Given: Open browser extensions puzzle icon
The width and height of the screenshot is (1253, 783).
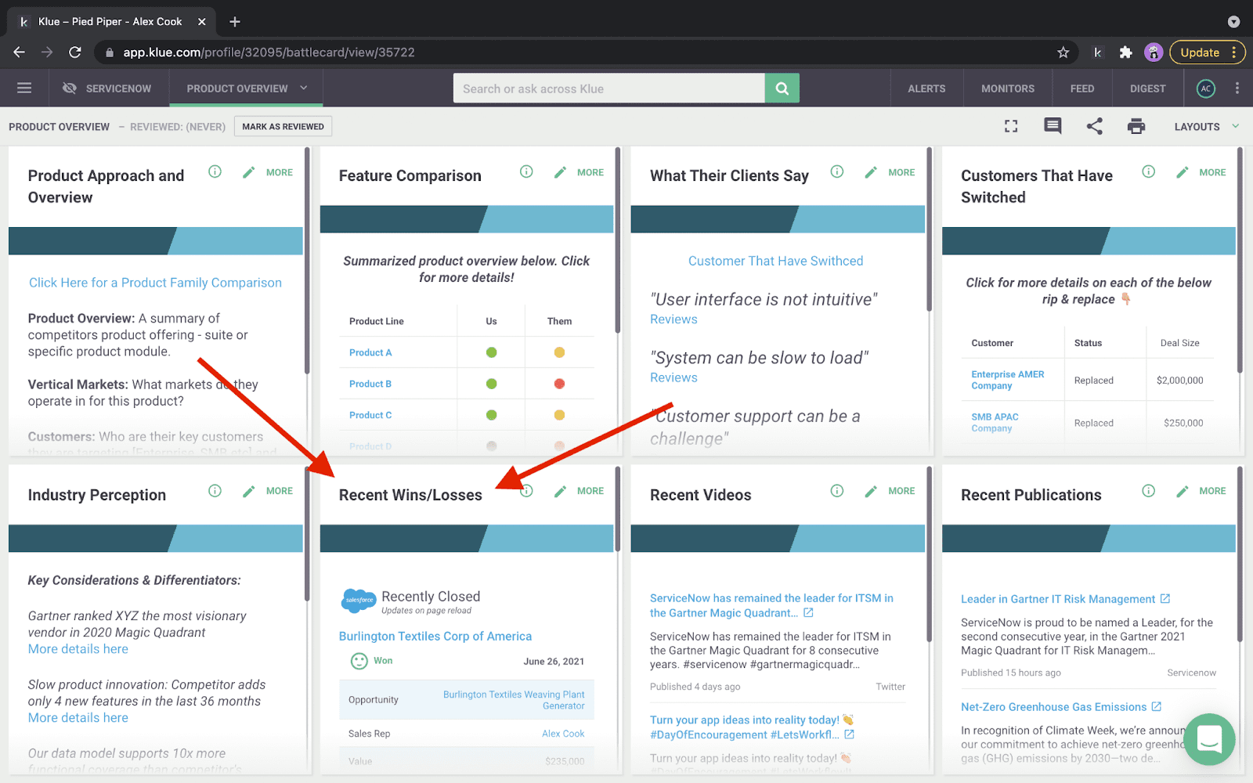Looking at the screenshot, I should coord(1125,52).
